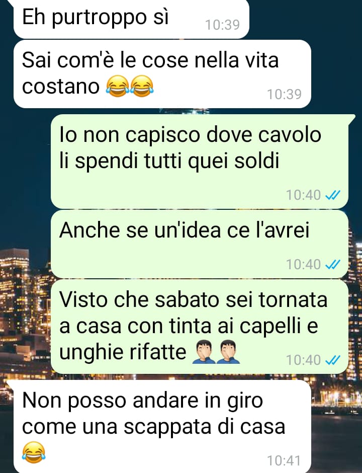The height and width of the screenshot is (473, 362).
Task: Tap the blue double check on 'Anche se un'idea' message
Action: click(333, 265)
